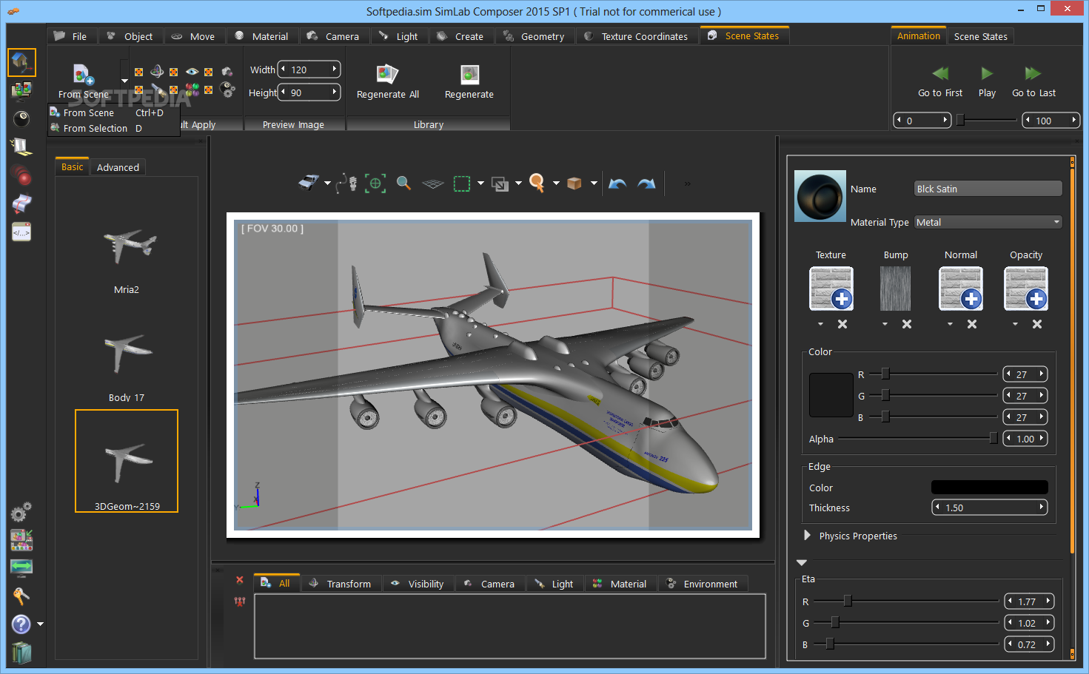
Task: Remove the Bump map with its X button
Action: (x=907, y=324)
